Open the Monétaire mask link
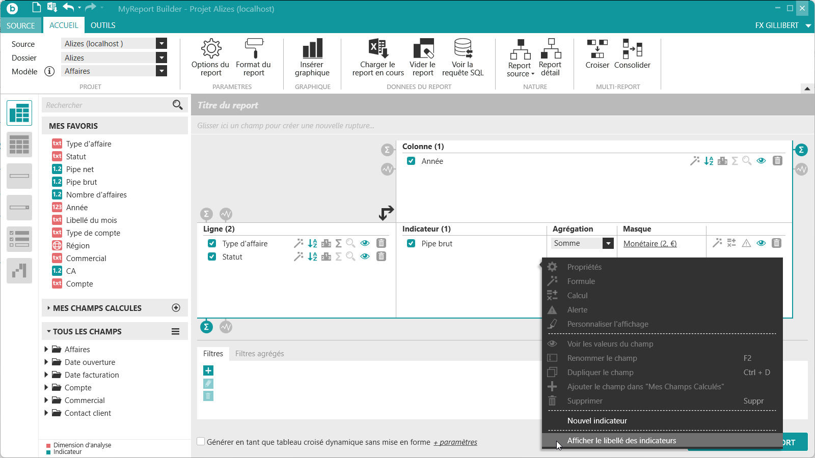 [650, 244]
